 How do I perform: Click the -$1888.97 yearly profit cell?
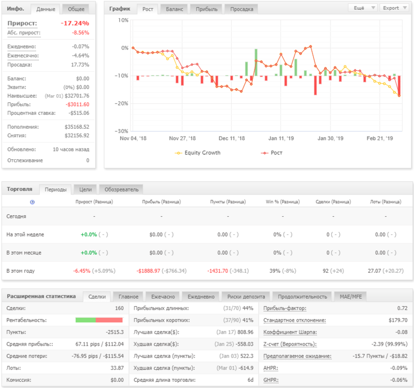[148, 271]
